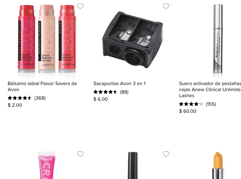Screen dimensions: 241x179
Task: Open Anew Clinical Unlimited Lashes product title
Action: tap(210, 90)
